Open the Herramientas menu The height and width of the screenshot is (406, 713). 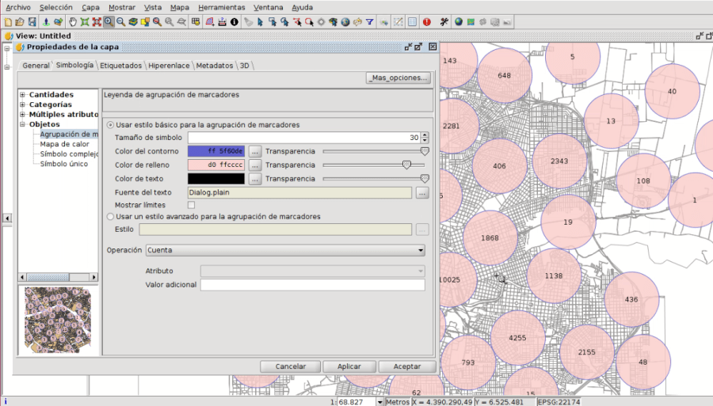221,7
